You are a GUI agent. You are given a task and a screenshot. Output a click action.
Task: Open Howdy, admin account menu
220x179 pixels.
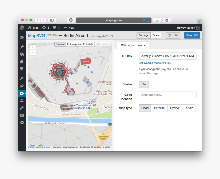click(x=186, y=28)
